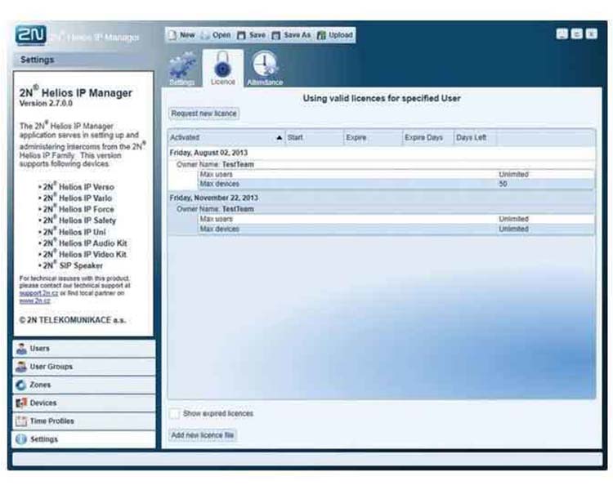Open the support.2n.cz link
Viewport: 613px width, 490px height.
[38, 293]
